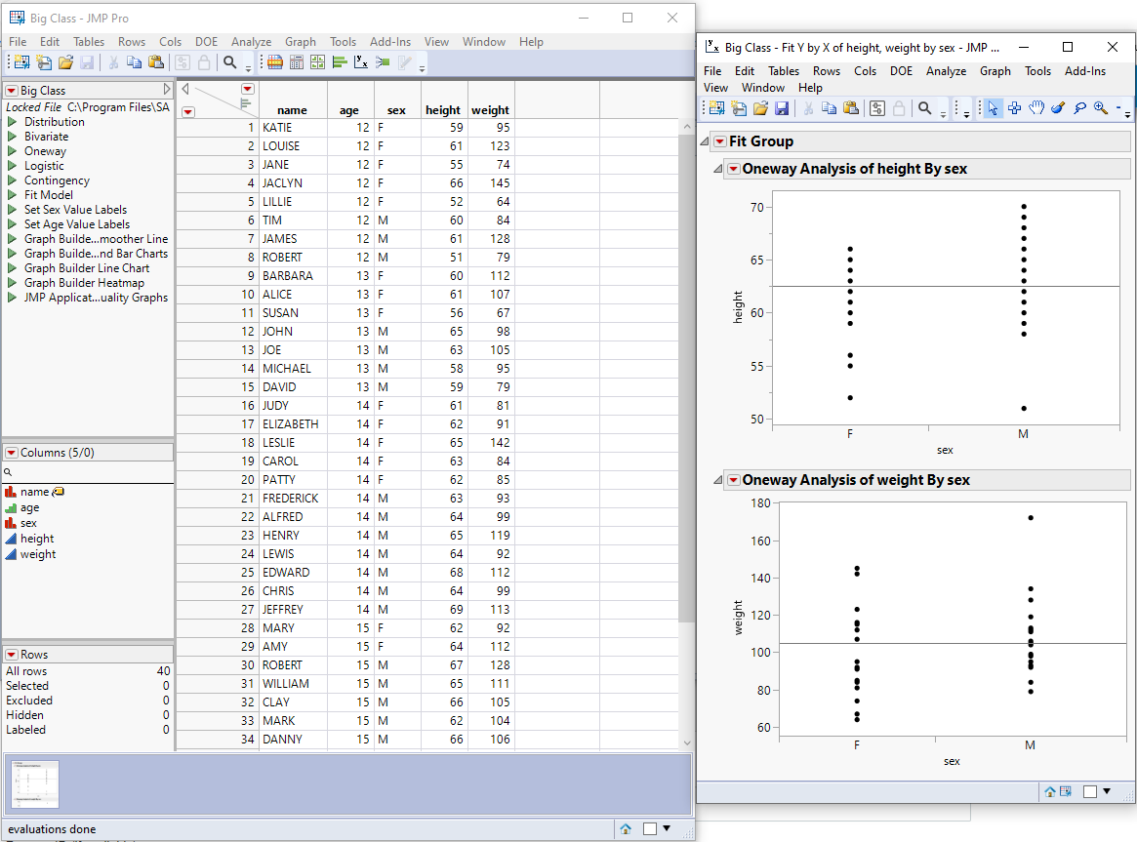Viewport: 1137px width, 842px height.
Task: Open the Analyze menu in the report window
Action: tap(944, 70)
